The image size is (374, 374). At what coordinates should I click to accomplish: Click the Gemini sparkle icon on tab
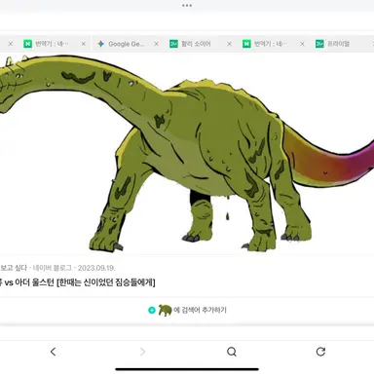click(101, 44)
